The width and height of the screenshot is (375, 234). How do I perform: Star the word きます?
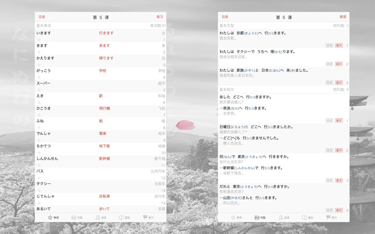pos(39,52)
